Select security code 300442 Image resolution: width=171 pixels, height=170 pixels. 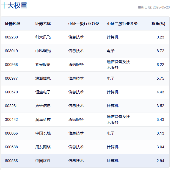(11, 119)
